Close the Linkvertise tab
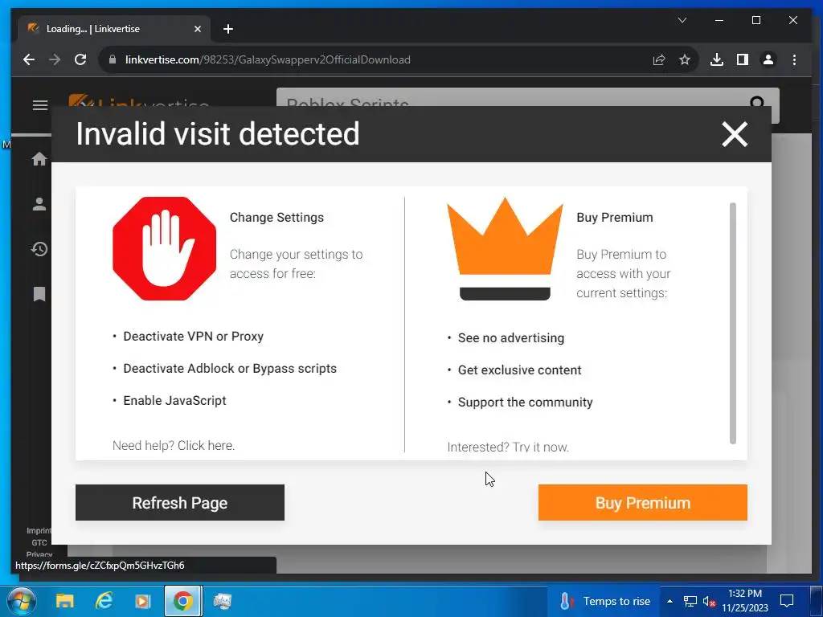The height and width of the screenshot is (617, 823). (198, 29)
